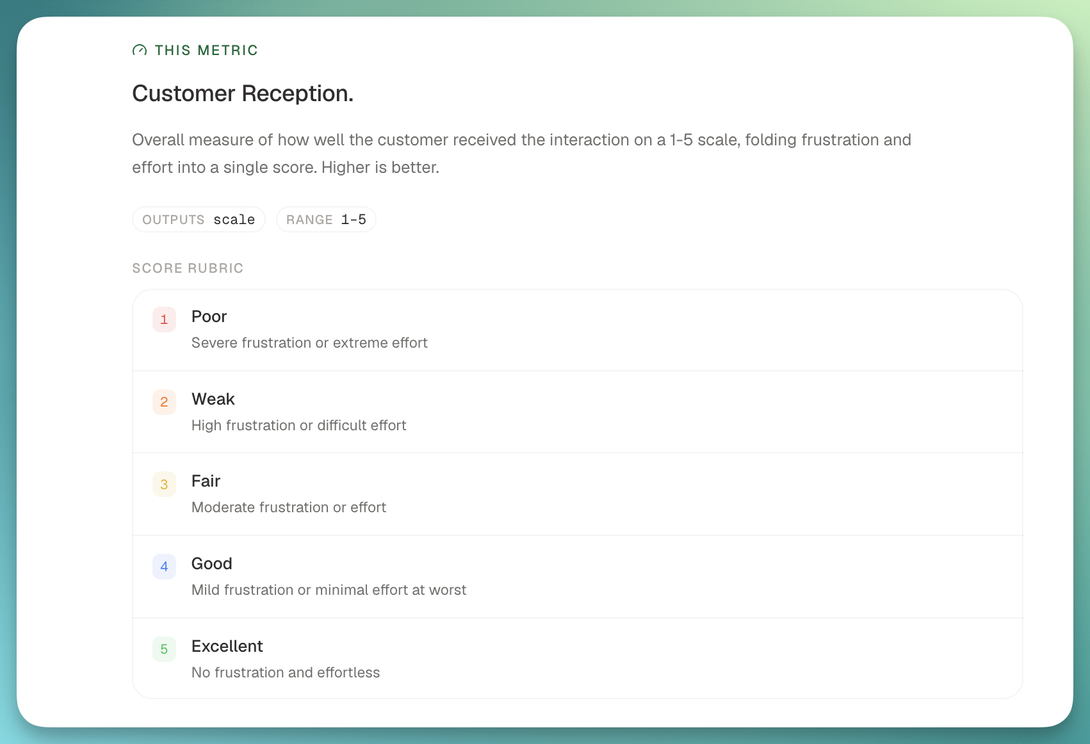This screenshot has height=744, width=1090.
Task: Click the blue score 4 badge
Action: (164, 567)
